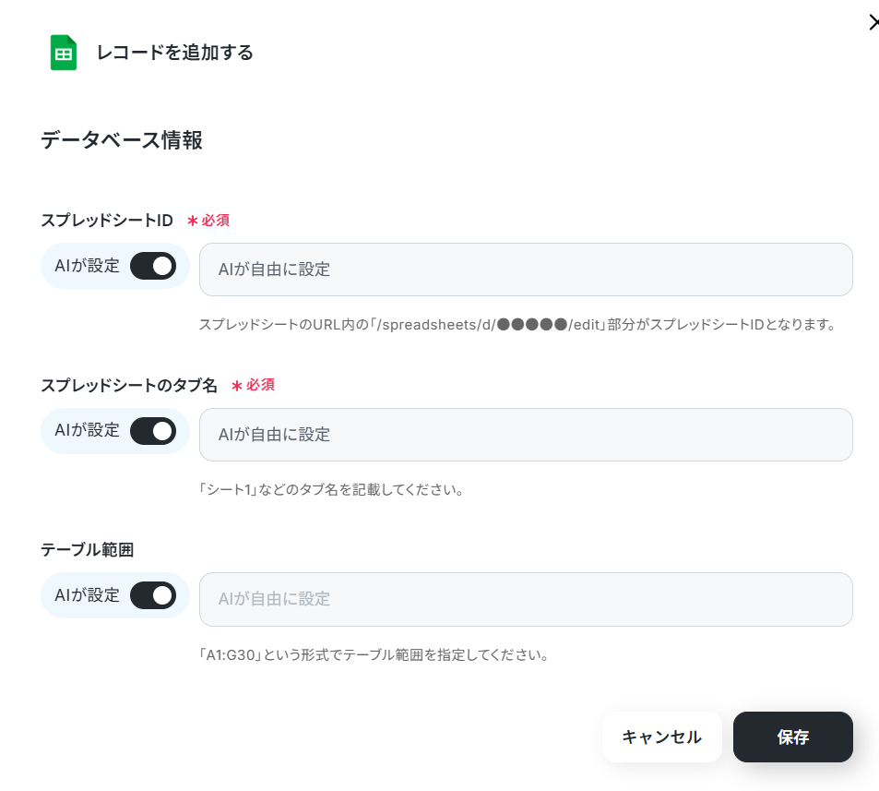This screenshot has height=791, width=879.
Task: Disable AI setting for スプレッドシートのタブ名
Action: point(152,431)
